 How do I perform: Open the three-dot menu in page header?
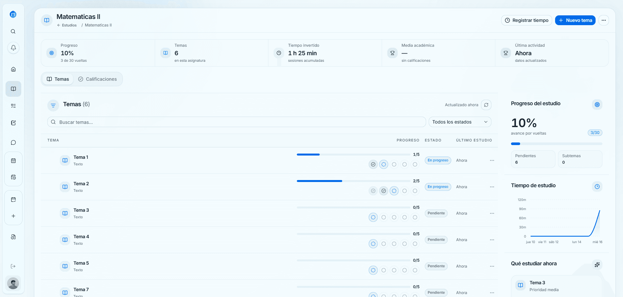[x=604, y=20]
